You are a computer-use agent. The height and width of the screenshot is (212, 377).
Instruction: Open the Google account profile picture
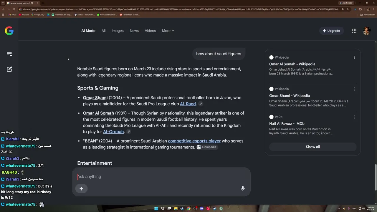pos(366,31)
